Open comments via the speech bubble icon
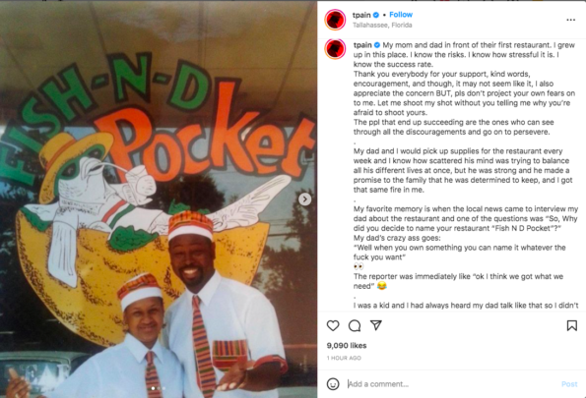Image resolution: width=586 pixels, height=398 pixels. 355,325
